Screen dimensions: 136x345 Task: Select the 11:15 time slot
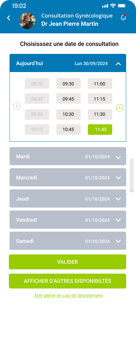pyautogui.click(x=100, y=99)
